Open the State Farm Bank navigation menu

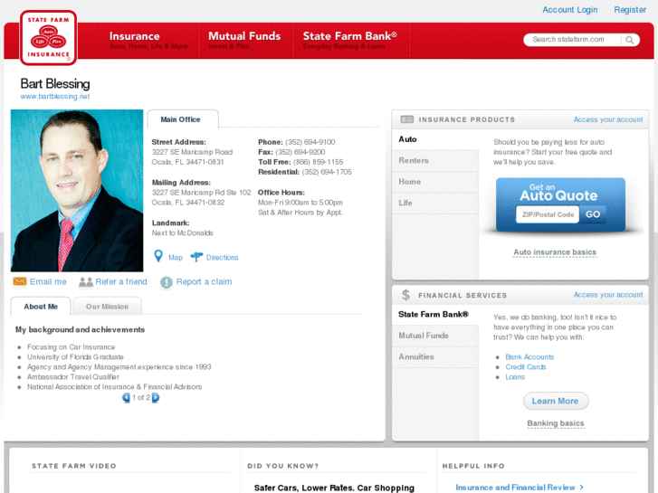pos(350,41)
